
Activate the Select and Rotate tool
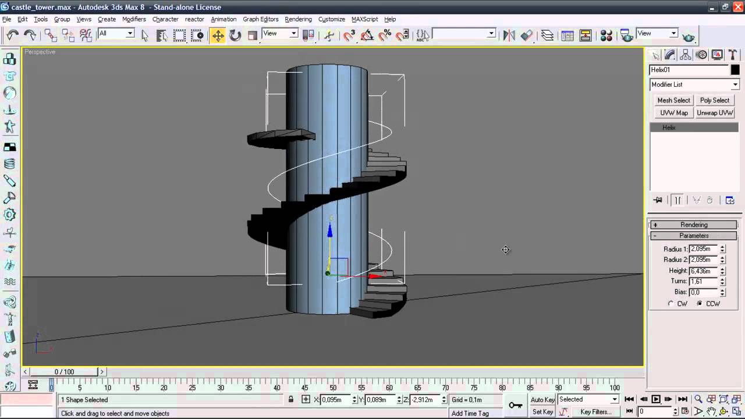tap(235, 35)
